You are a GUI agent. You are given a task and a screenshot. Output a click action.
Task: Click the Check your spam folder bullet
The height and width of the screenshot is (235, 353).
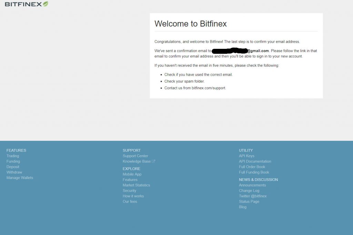(184, 81)
